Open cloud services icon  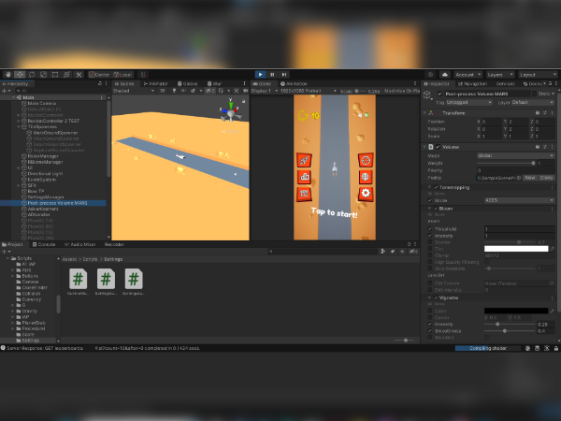(445, 75)
